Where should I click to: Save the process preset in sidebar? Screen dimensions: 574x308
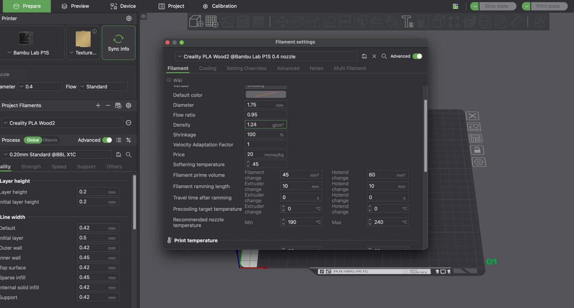118,154
